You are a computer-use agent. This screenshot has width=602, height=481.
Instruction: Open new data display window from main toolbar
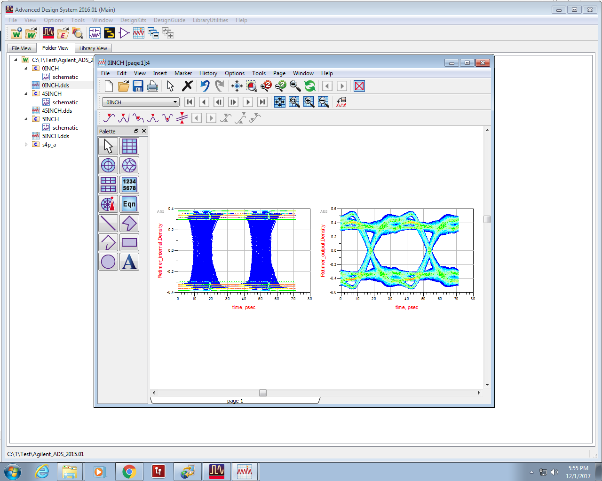tap(139, 33)
